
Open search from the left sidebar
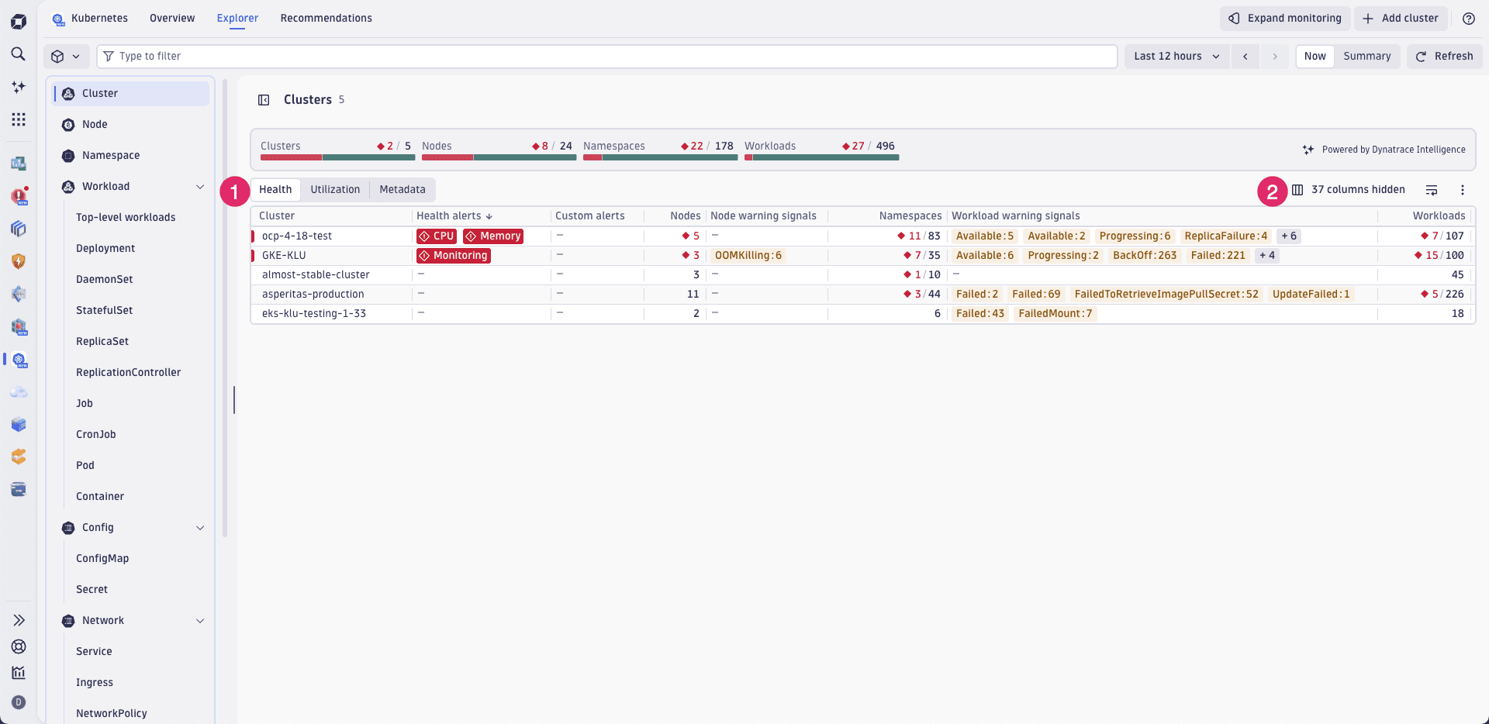click(x=19, y=54)
